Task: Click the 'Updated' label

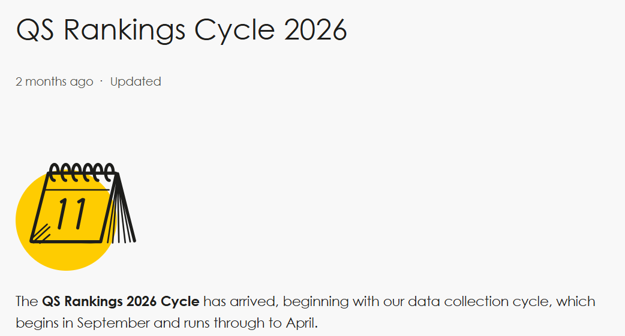Action: pos(136,81)
